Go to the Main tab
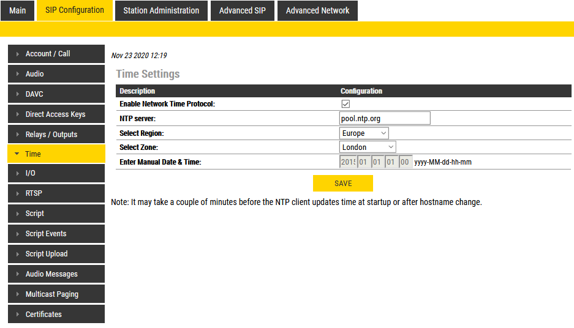Screen dimensions: 574x328 18,10
